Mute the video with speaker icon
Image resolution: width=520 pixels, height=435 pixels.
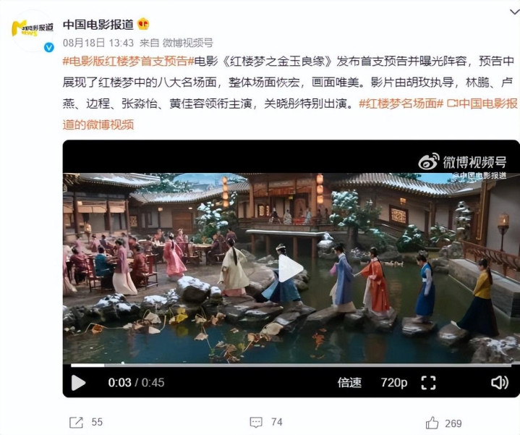tap(500, 383)
